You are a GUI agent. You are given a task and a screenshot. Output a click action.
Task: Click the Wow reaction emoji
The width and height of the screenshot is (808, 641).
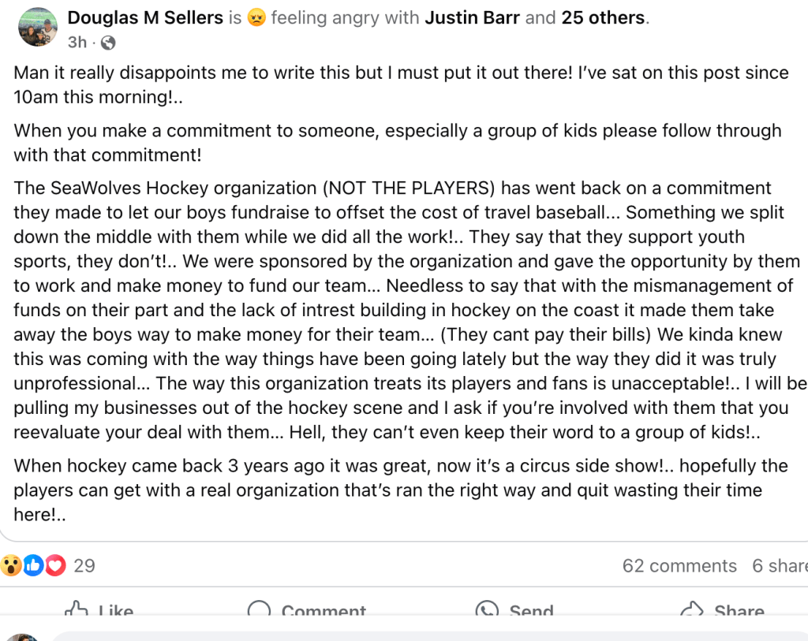(x=11, y=565)
